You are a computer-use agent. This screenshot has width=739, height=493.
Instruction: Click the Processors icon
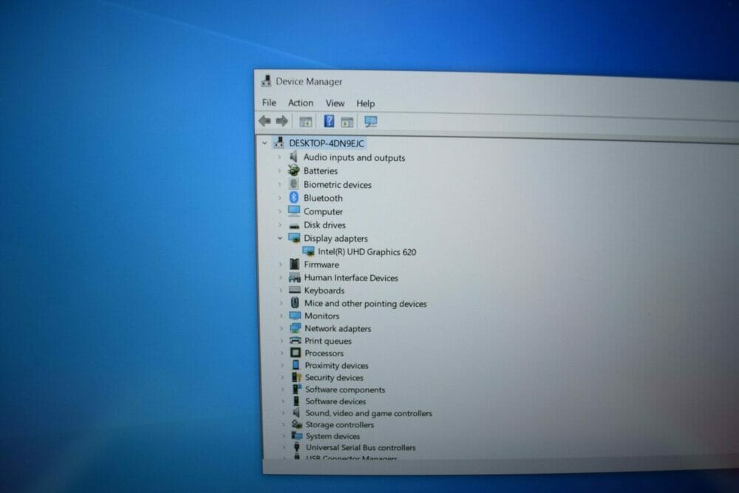(296, 353)
